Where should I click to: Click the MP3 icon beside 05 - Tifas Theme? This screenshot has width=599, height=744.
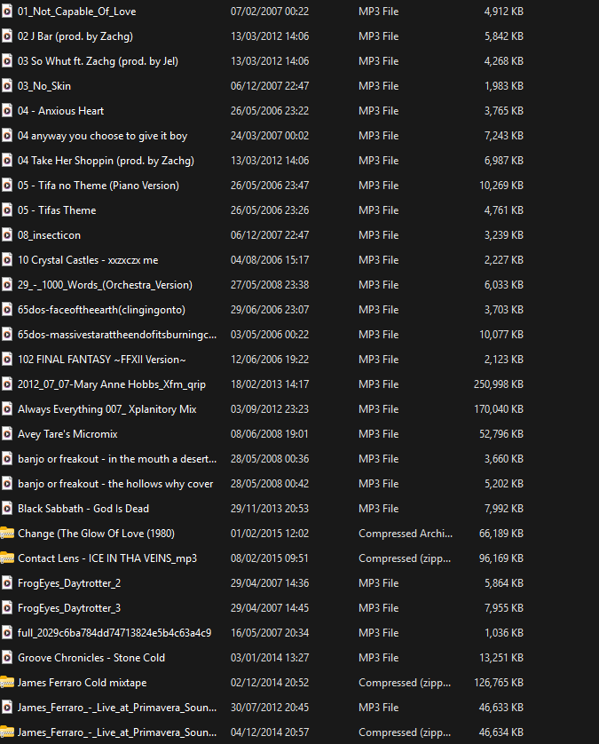[x=7, y=210]
